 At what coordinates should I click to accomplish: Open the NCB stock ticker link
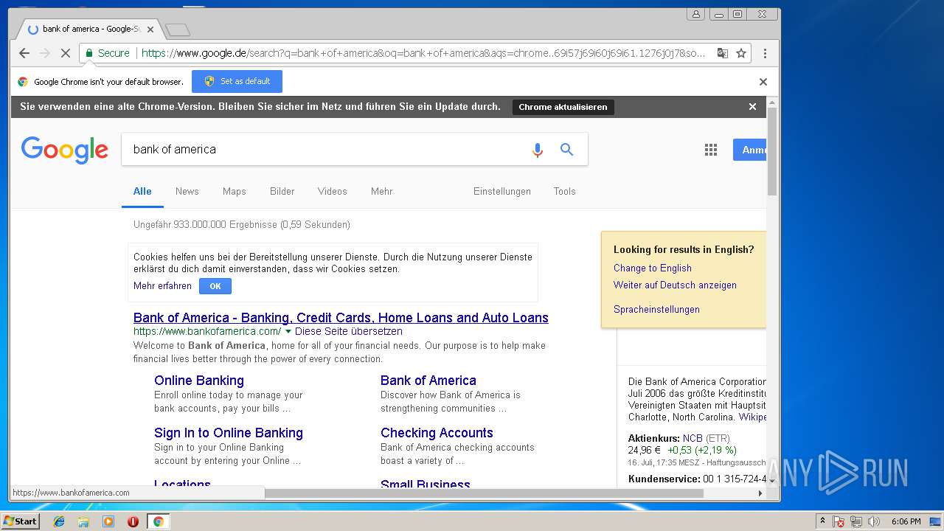pos(693,438)
